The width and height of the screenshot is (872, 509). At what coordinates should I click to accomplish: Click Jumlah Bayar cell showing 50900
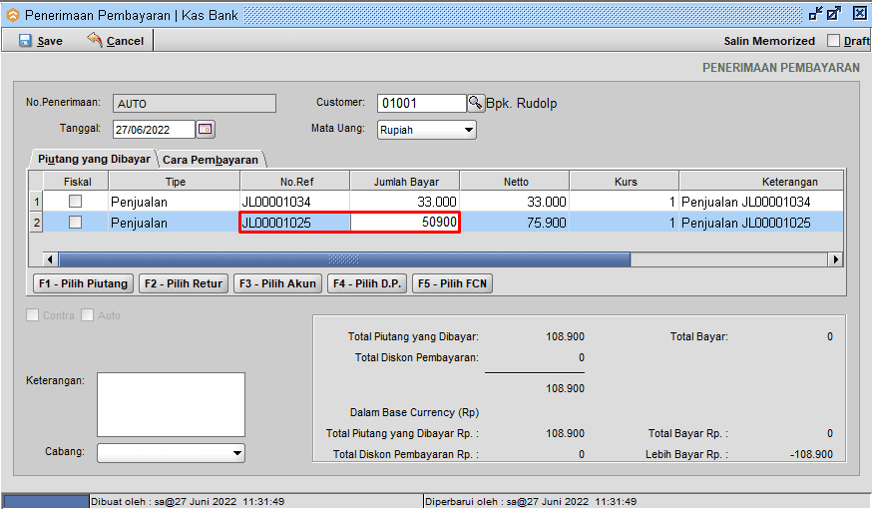point(405,223)
